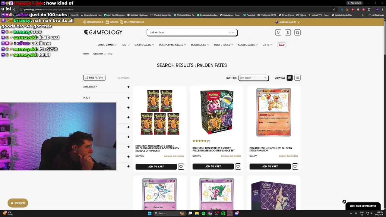Viewport: 386px width, 217px height.
Task: Open the shopping cart bag icon
Action: [297, 32]
